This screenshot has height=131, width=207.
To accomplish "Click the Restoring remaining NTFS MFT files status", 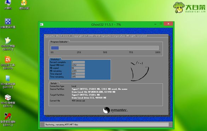I will [x=62, y=125].
